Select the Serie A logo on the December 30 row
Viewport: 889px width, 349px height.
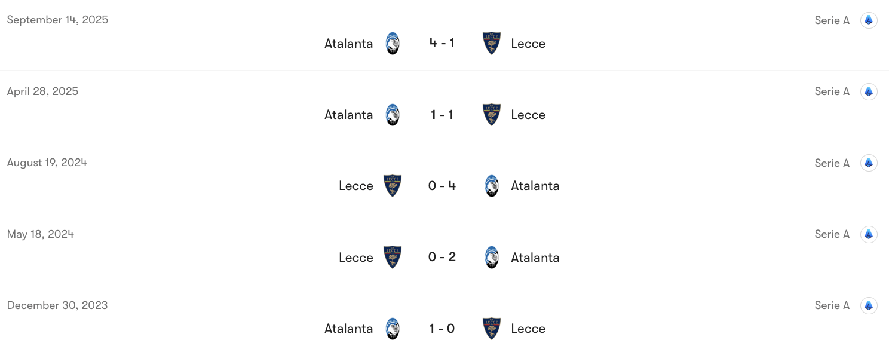pos(869,305)
